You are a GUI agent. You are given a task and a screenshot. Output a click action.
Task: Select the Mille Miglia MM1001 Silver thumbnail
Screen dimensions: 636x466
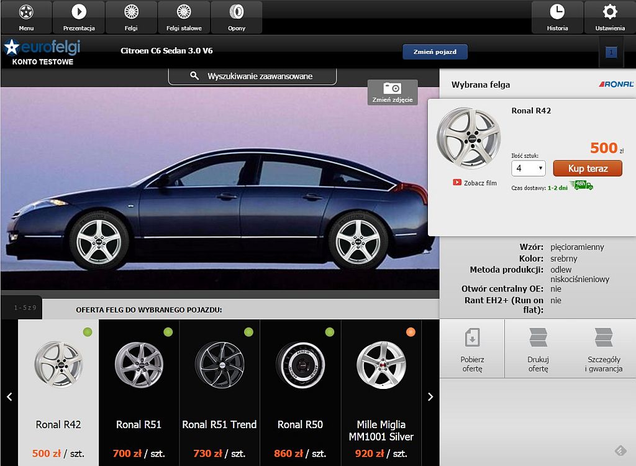pos(381,364)
